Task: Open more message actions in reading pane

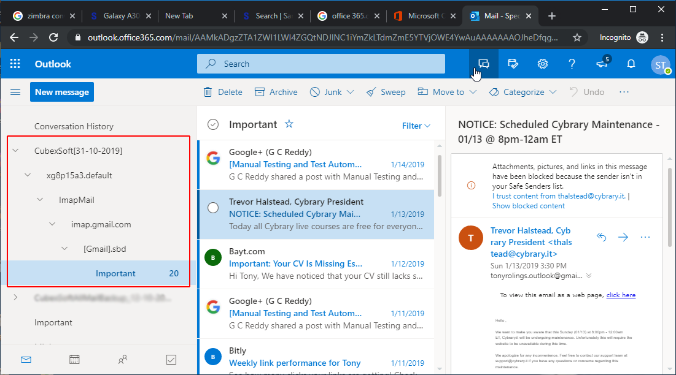Action: pos(645,237)
